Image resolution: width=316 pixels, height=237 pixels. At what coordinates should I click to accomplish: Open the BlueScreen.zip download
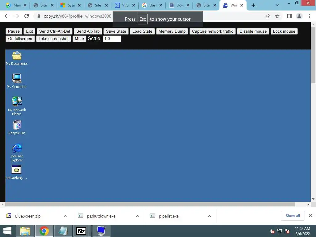click(x=28, y=216)
